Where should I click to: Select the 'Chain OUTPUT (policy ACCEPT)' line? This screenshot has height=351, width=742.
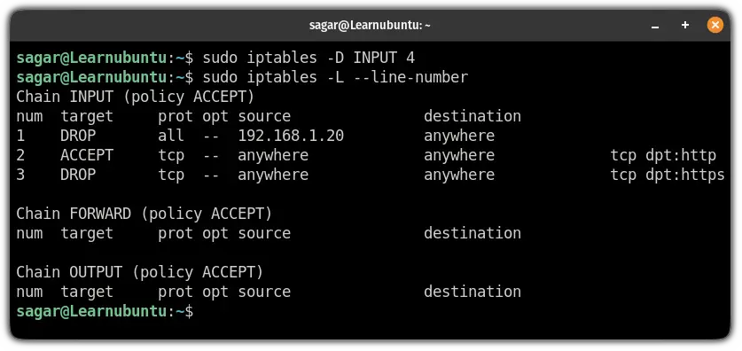(x=139, y=272)
